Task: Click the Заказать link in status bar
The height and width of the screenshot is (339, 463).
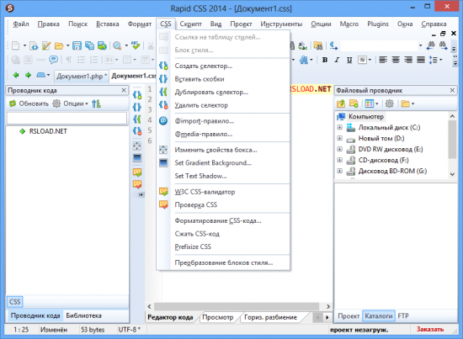Action: (x=430, y=329)
